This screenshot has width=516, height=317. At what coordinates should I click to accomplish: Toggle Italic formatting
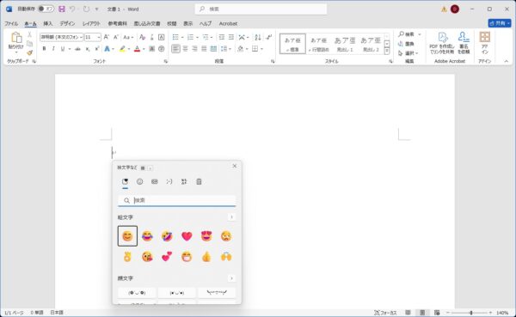pyautogui.click(x=53, y=49)
